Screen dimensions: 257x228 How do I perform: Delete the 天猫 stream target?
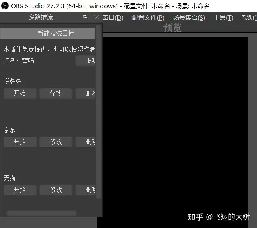(x=85, y=190)
